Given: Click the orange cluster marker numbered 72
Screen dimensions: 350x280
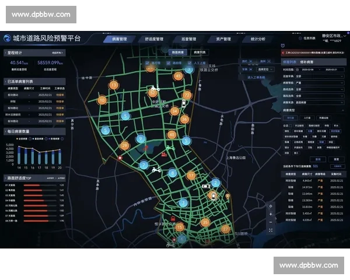Looking at the screenshot, I should pos(187,94).
